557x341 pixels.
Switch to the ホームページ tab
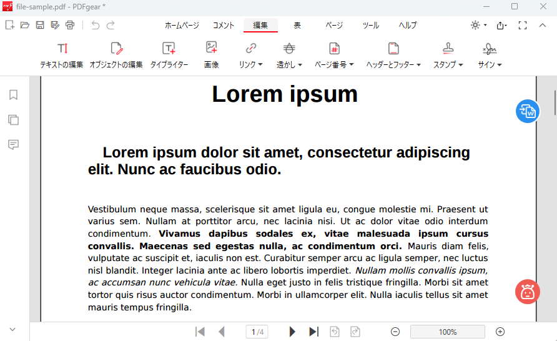coord(182,25)
